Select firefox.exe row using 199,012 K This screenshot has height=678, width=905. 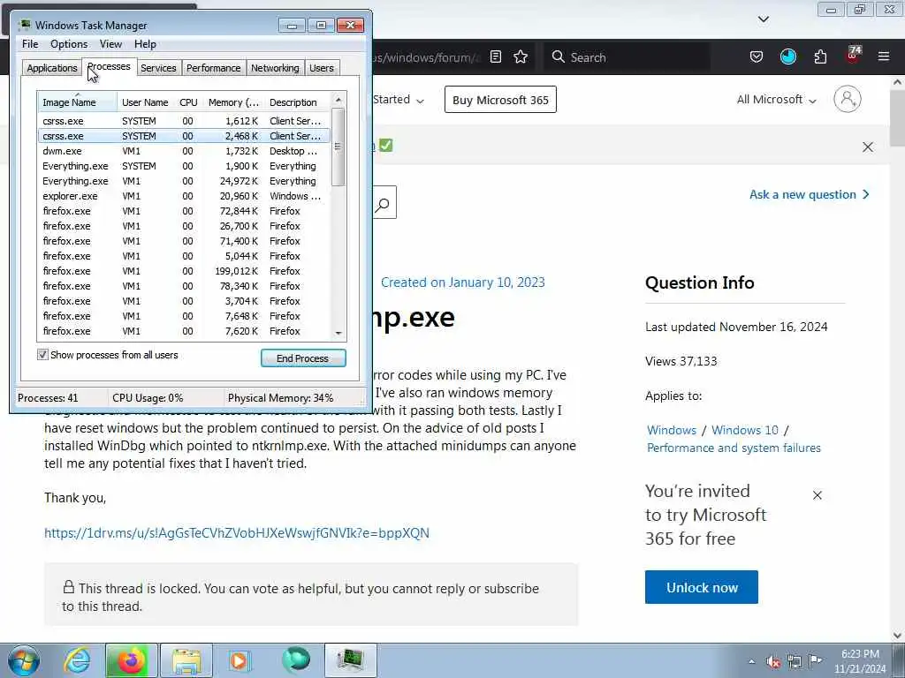pyautogui.click(x=184, y=271)
